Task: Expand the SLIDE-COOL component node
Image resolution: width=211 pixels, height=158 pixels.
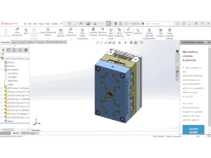Action: tap(2, 95)
